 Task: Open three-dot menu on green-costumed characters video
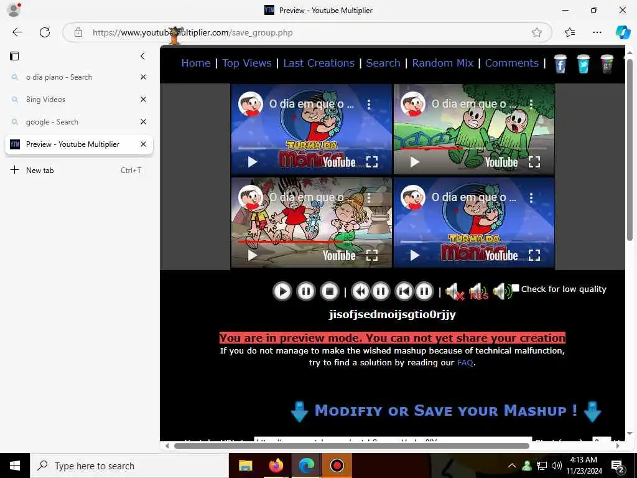(531, 105)
